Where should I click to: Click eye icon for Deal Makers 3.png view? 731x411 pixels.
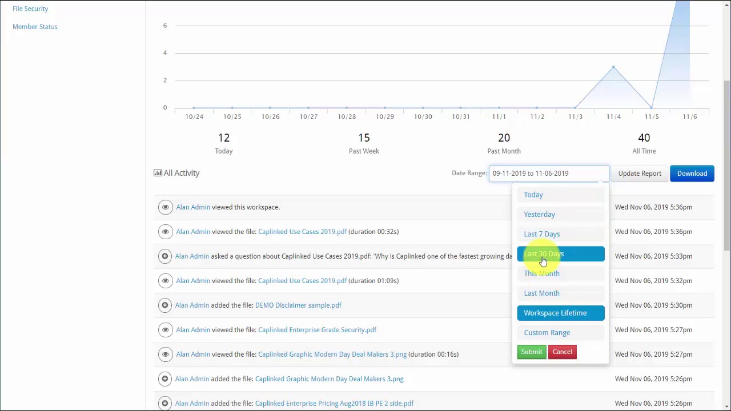coord(165,354)
